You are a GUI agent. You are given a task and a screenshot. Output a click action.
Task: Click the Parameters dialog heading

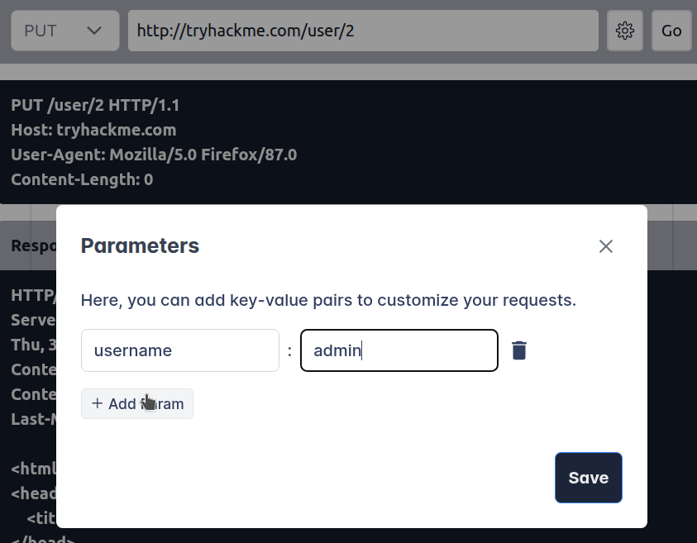[x=140, y=245]
